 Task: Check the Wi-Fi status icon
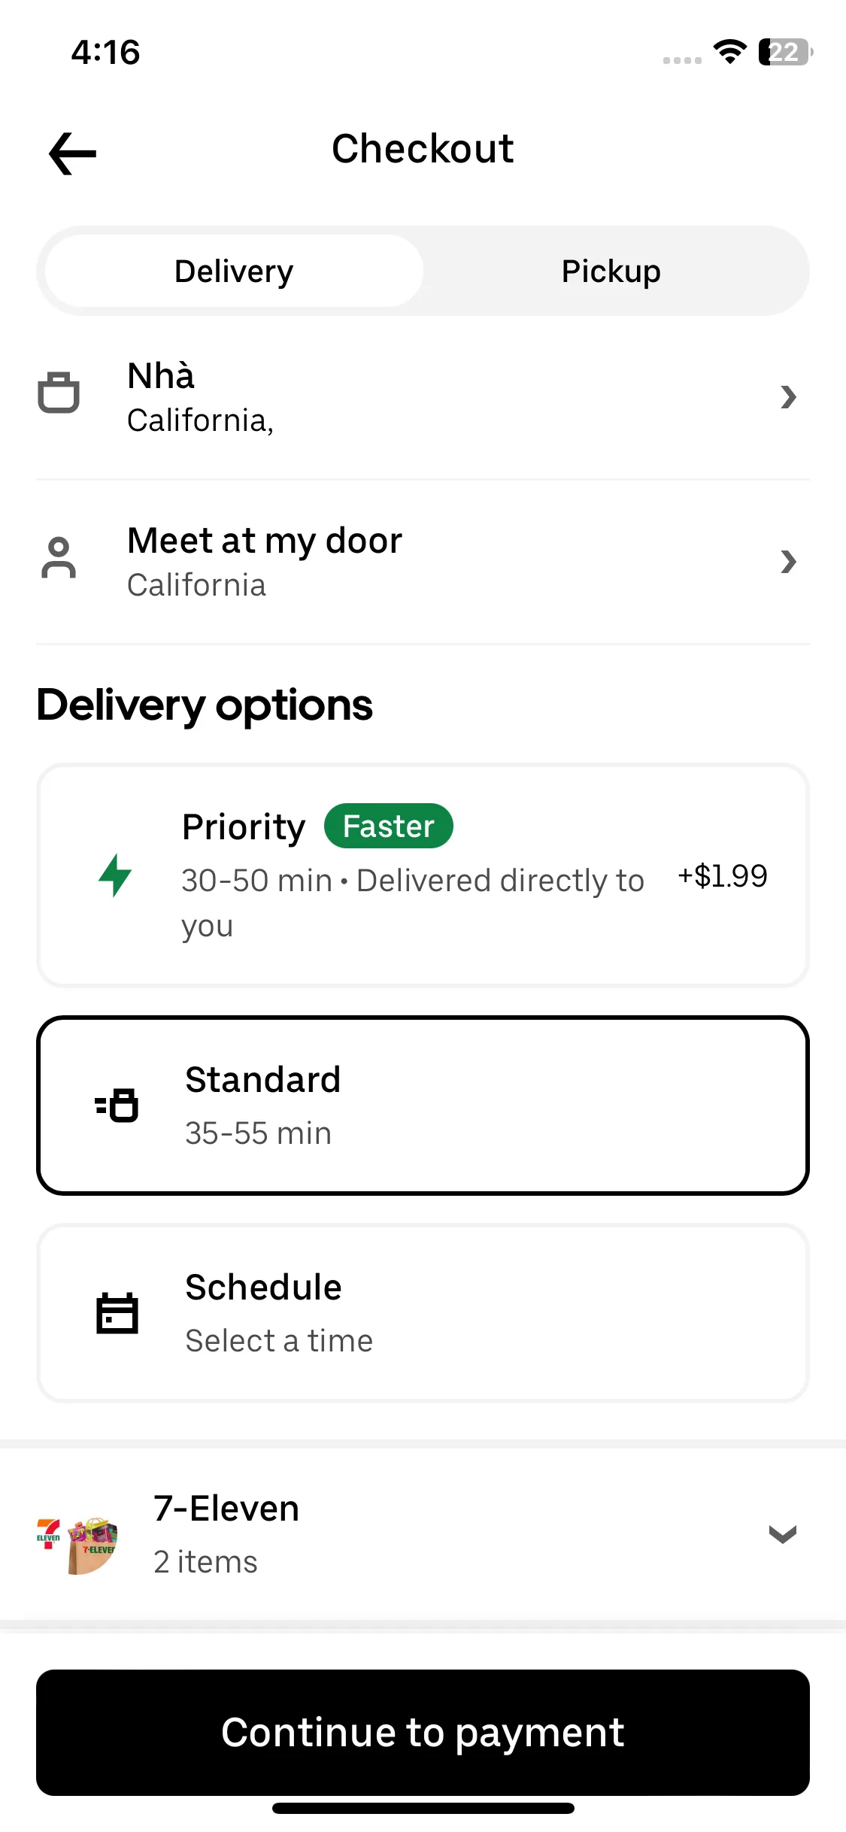[x=729, y=52]
